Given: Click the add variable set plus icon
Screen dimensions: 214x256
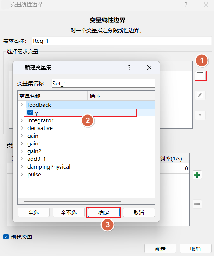Looking at the screenshot, I should coord(200,76).
